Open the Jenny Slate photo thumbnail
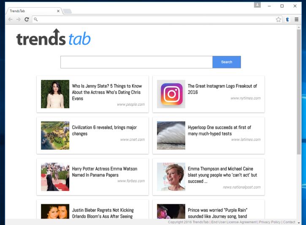306x225 pixels. [55, 94]
